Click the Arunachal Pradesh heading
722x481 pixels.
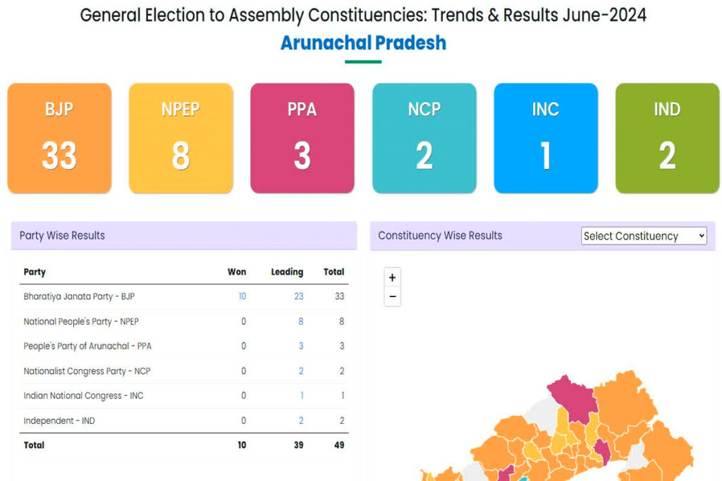click(x=362, y=42)
